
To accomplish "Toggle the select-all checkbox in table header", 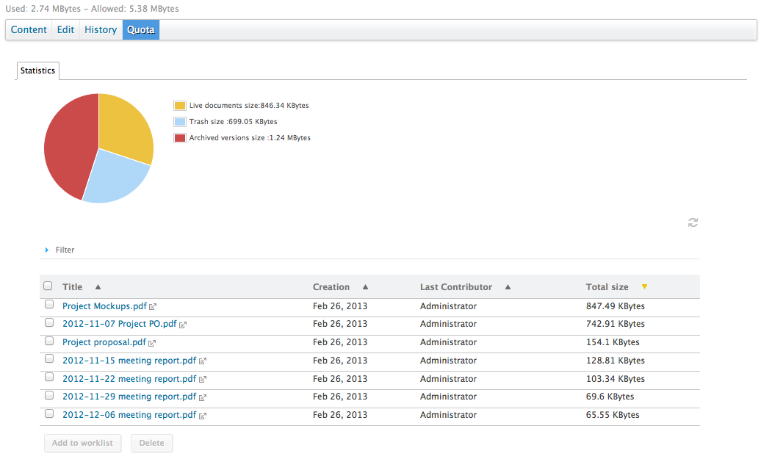I will [x=48, y=286].
